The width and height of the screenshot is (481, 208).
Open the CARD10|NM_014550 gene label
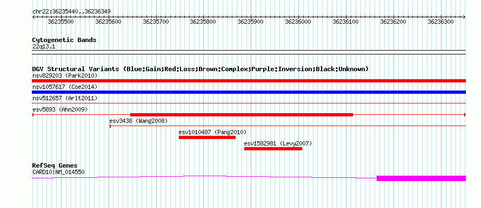58,172
